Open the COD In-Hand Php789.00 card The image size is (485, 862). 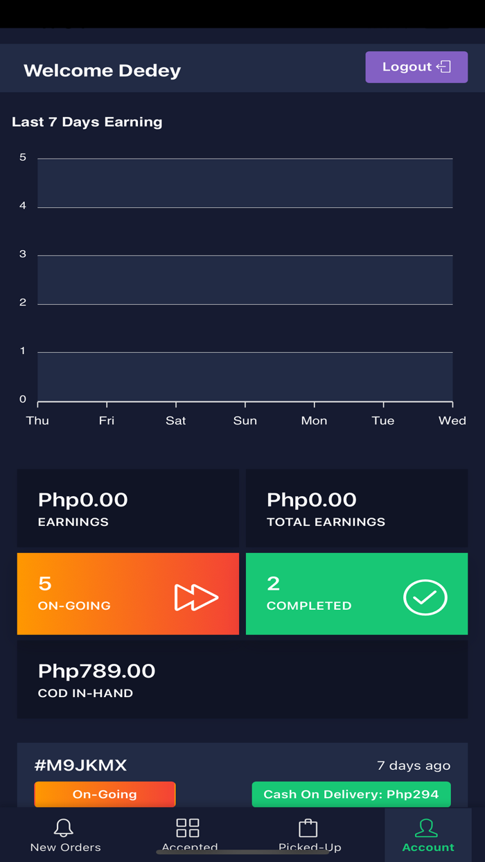point(242,680)
